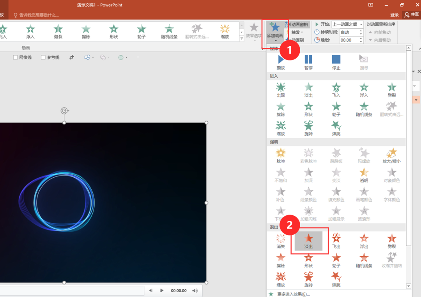Screen dimensions: 421x297
Task: Click the rotation handle above the video
Action: tap(64, 111)
